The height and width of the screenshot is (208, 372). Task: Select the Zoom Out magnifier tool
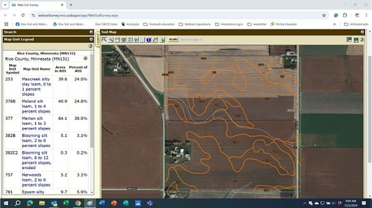coord(111,40)
